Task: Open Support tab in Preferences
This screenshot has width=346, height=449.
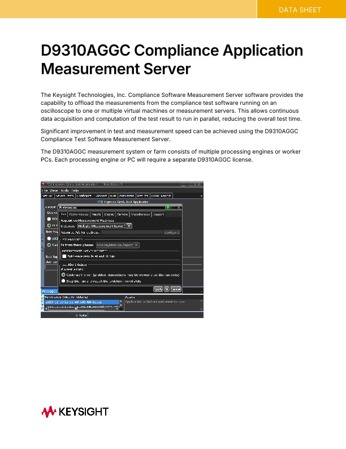Action: [x=158, y=214]
